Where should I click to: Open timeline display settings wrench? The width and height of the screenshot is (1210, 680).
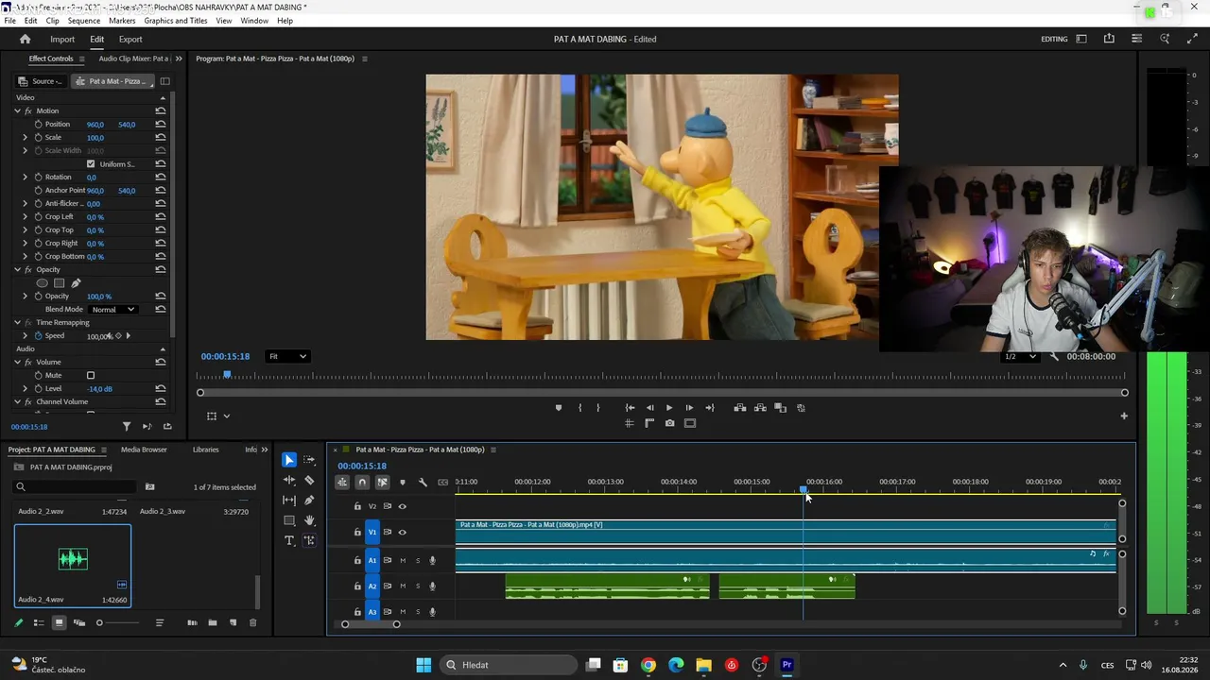[x=423, y=483]
